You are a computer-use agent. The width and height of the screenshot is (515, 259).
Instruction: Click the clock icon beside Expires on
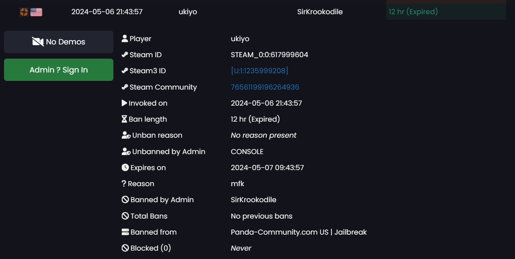[x=125, y=168]
